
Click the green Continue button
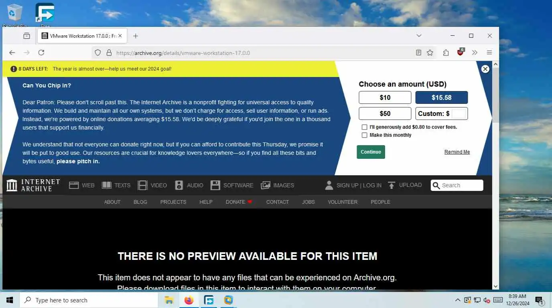click(x=371, y=152)
